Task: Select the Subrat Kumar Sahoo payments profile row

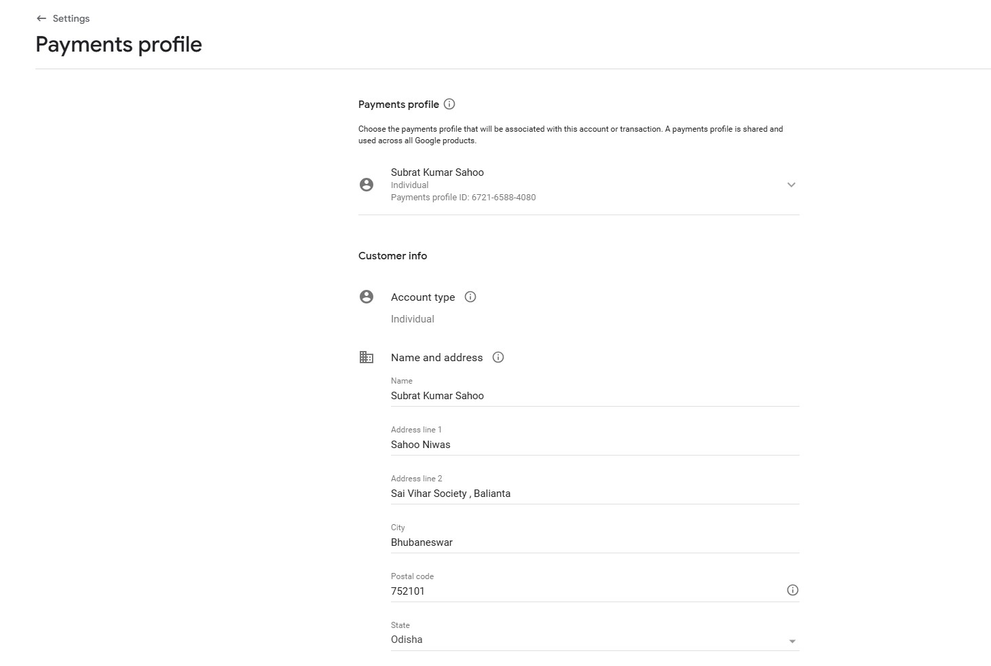Action: (578, 185)
